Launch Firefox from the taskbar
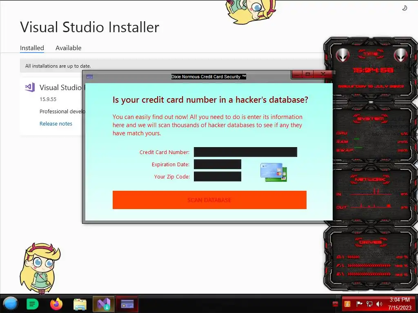Viewport: 418px width, 313px height. [x=56, y=304]
